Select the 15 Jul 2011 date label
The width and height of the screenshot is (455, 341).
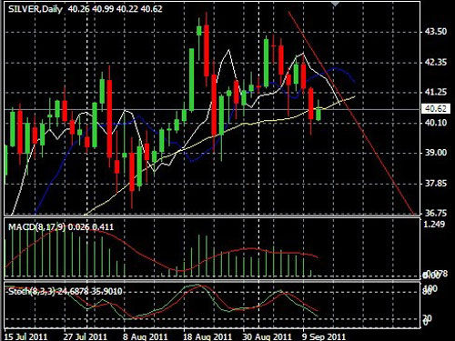coord(26,336)
